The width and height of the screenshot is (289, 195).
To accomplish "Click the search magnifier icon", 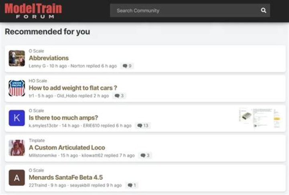I will pos(263,10).
